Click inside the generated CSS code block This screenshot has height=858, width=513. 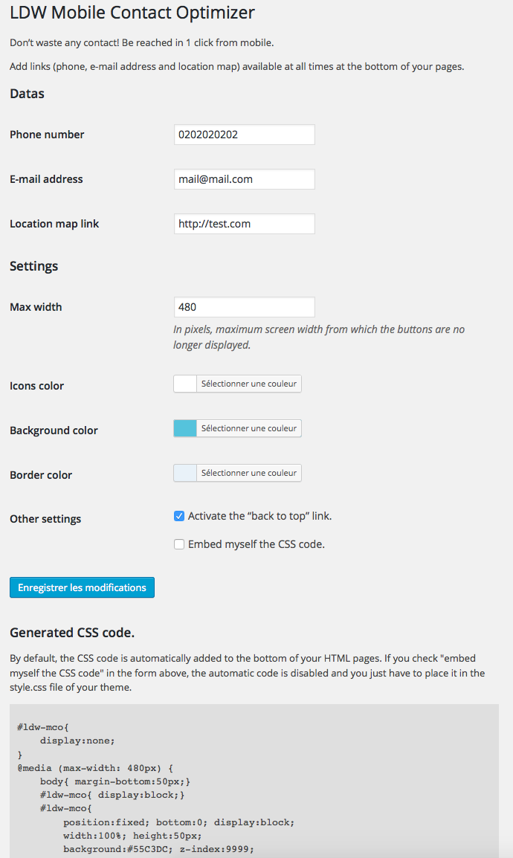254,781
